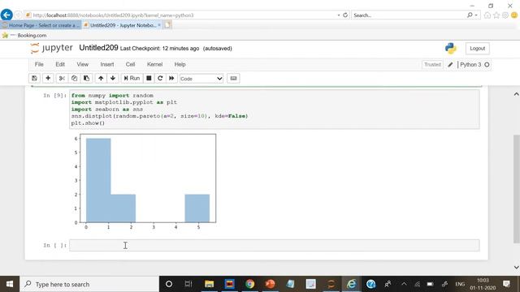The width and height of the screenshot is (520, 292).
Task: Click the Trusted notebook indicator
Action: pos(432,65)
